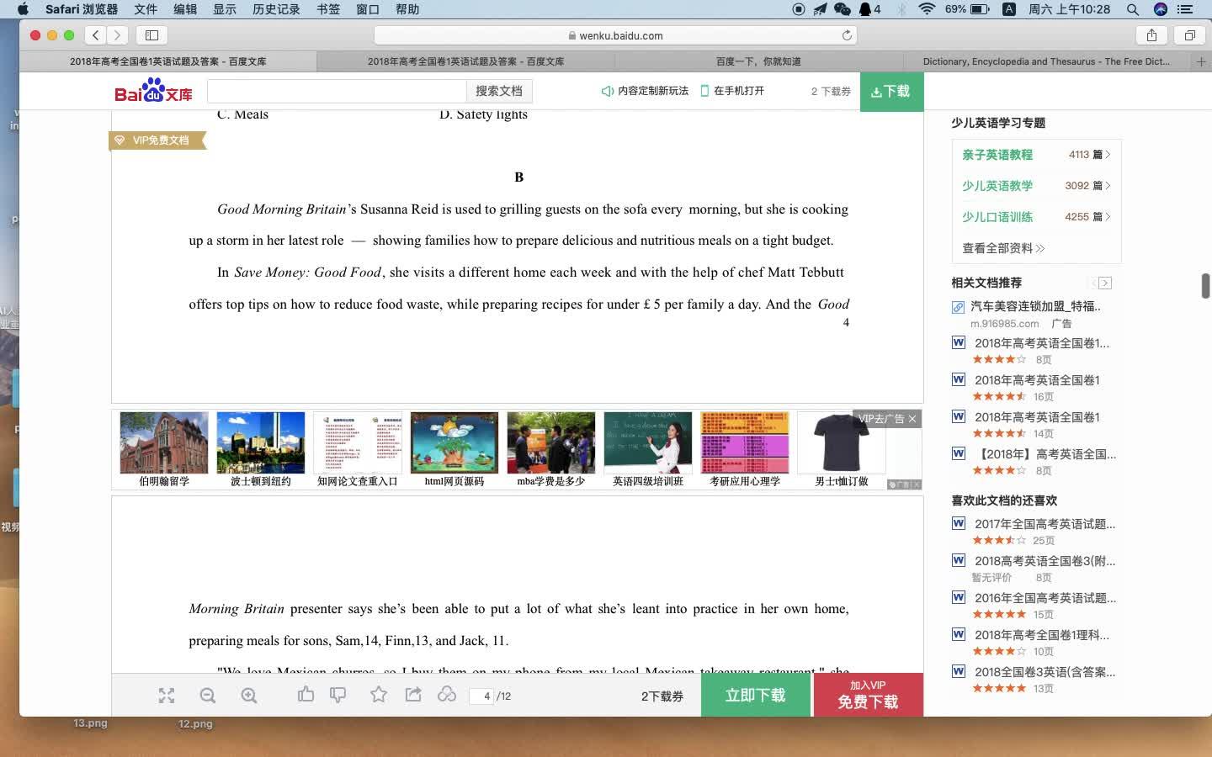Show the Safari sidebar
Viewport: 1212px width, 757px height.
[x=152, y=35]
